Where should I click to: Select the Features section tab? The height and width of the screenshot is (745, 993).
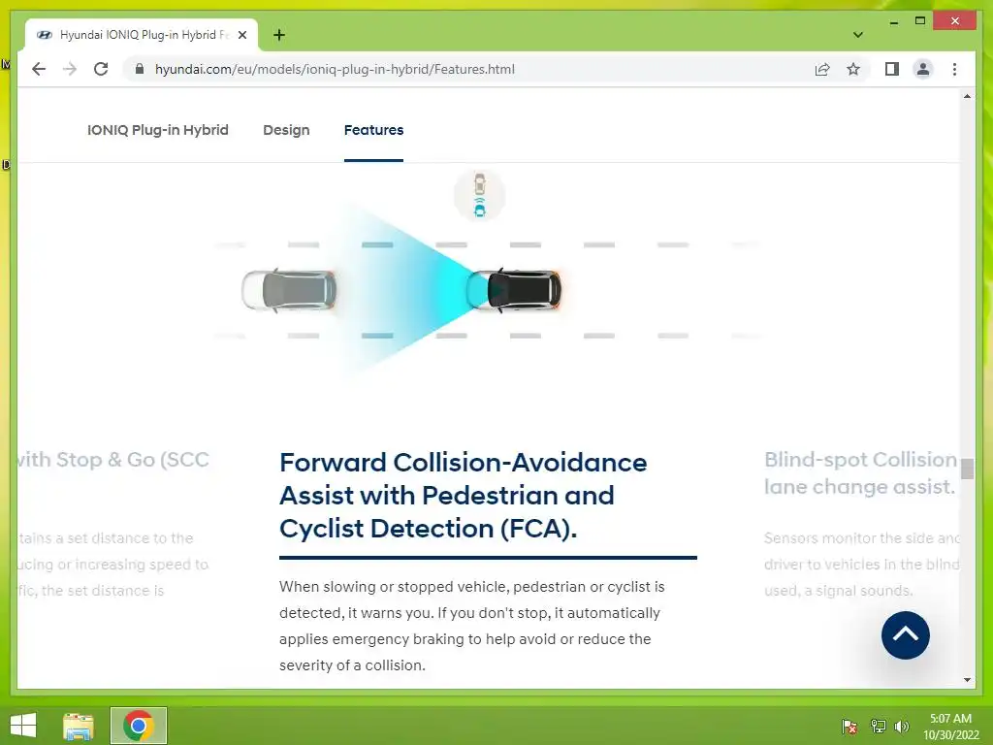click(373, 130)
